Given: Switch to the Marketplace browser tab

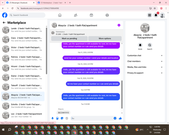Looking at the screenshot, I should tap(51, 3).
